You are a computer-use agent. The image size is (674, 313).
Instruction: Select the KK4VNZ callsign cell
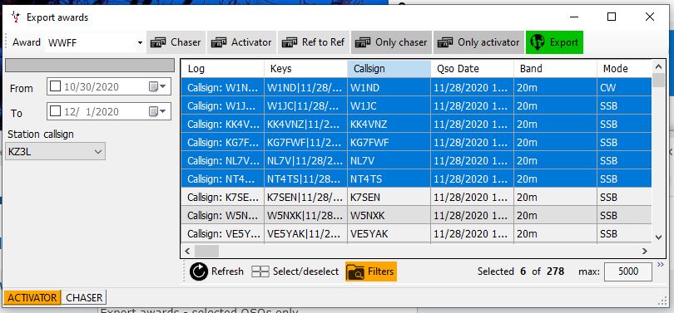click(x=389, y=125)
